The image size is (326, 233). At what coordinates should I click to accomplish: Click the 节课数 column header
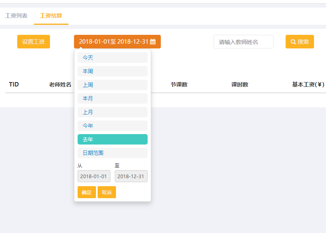pyautogui.click(x=179, y=84)
